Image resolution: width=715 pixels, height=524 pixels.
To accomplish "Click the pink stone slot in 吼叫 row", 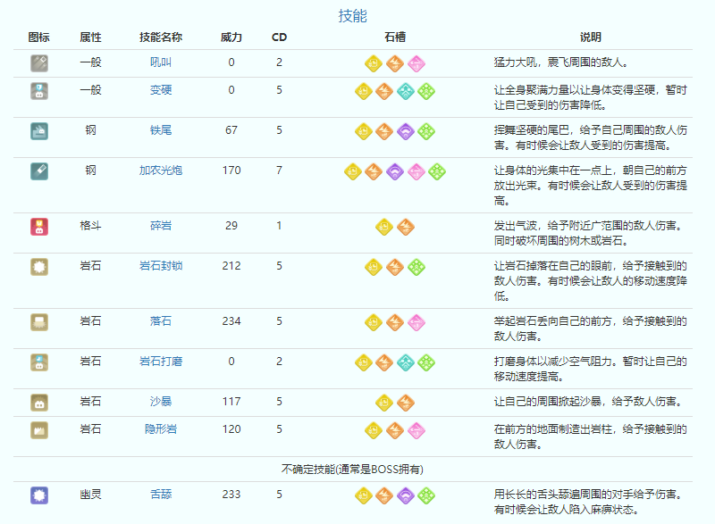I will (416, 63).
